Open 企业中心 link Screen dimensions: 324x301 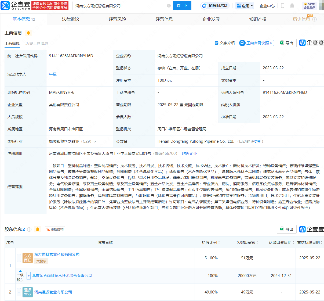tap(267, 6)
